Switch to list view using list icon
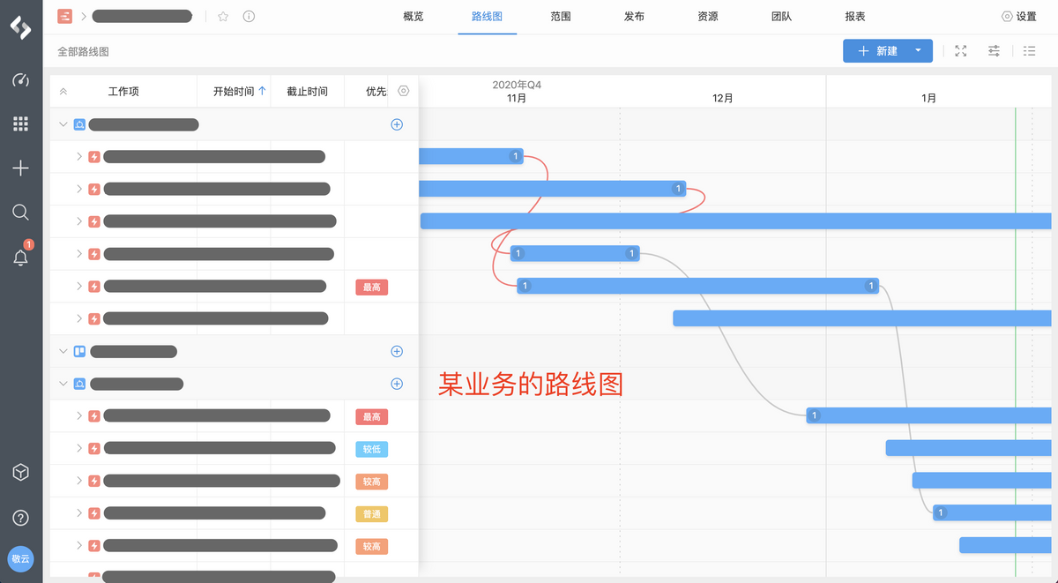 click(x=1029, y=50)
